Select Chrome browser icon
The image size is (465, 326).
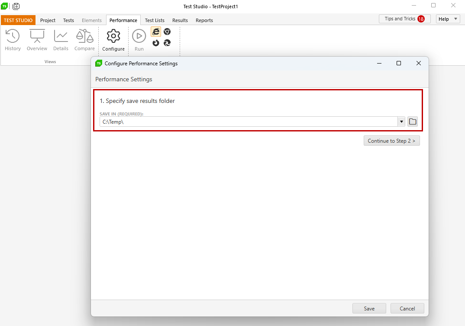pos(167,32)
